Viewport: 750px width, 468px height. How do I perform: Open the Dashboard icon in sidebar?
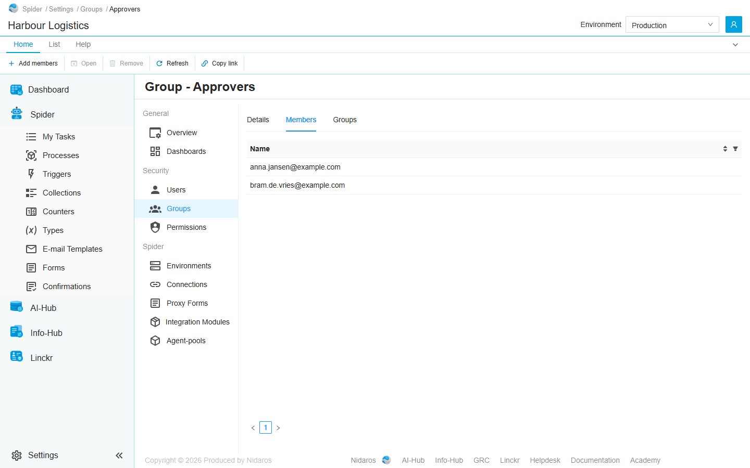(17, 90)
